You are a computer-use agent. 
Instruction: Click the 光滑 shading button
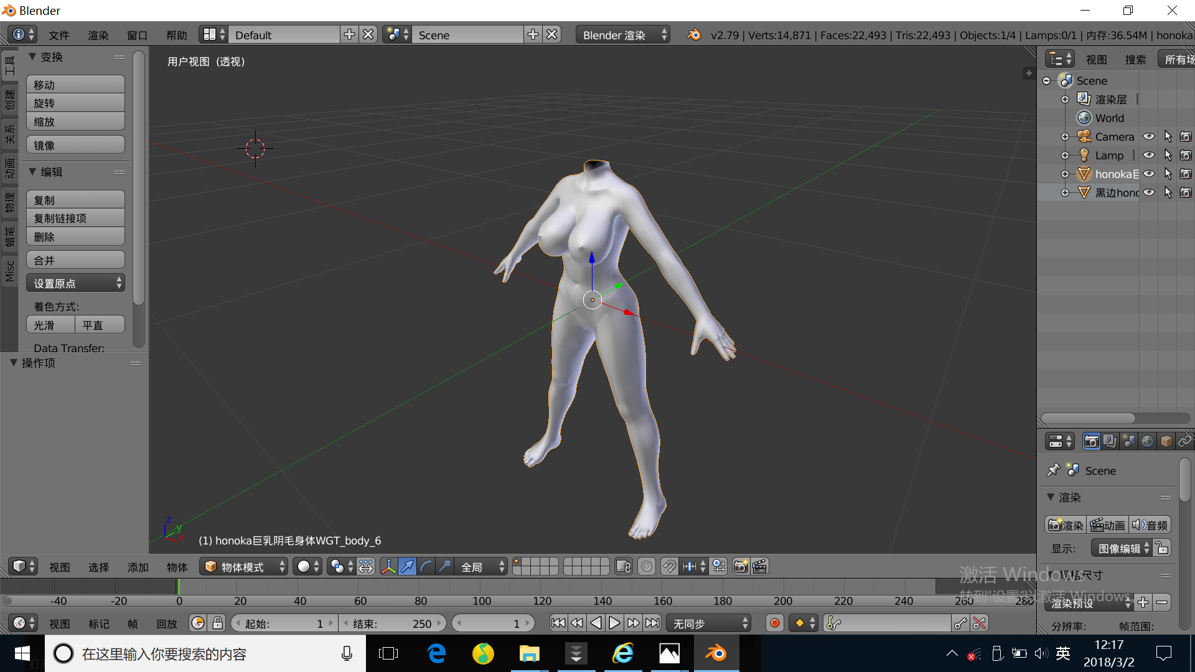click(50, 325)
